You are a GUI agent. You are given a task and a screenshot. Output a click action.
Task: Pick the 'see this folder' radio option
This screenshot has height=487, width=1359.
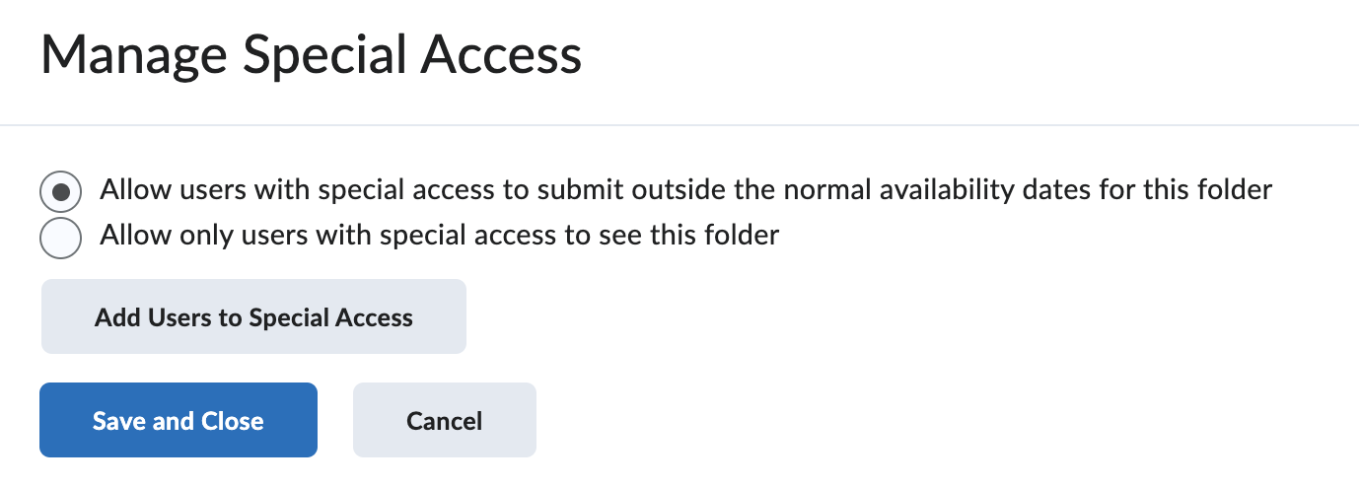61,238
